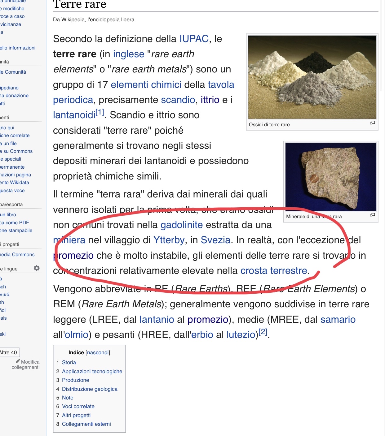The image size is (385, 436).
Task: Click the Carica un file sidebar link
Action: point(8,144)
